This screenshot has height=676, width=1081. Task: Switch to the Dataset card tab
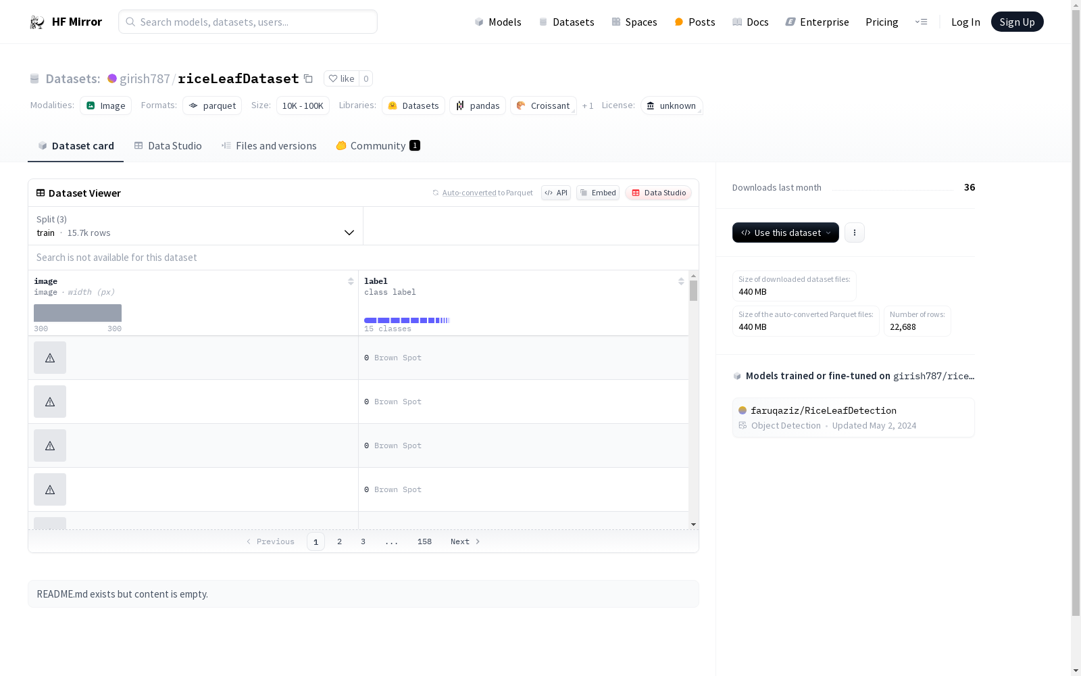76,145
